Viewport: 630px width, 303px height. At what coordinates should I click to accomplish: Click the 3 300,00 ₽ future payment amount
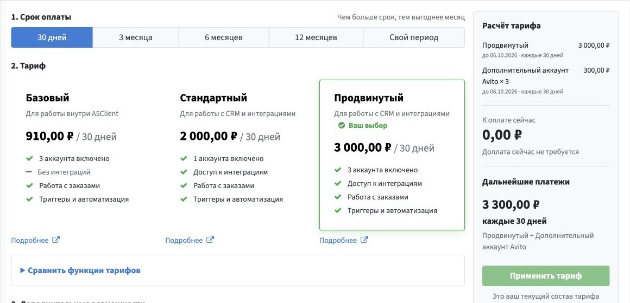(x=511, y=204)
